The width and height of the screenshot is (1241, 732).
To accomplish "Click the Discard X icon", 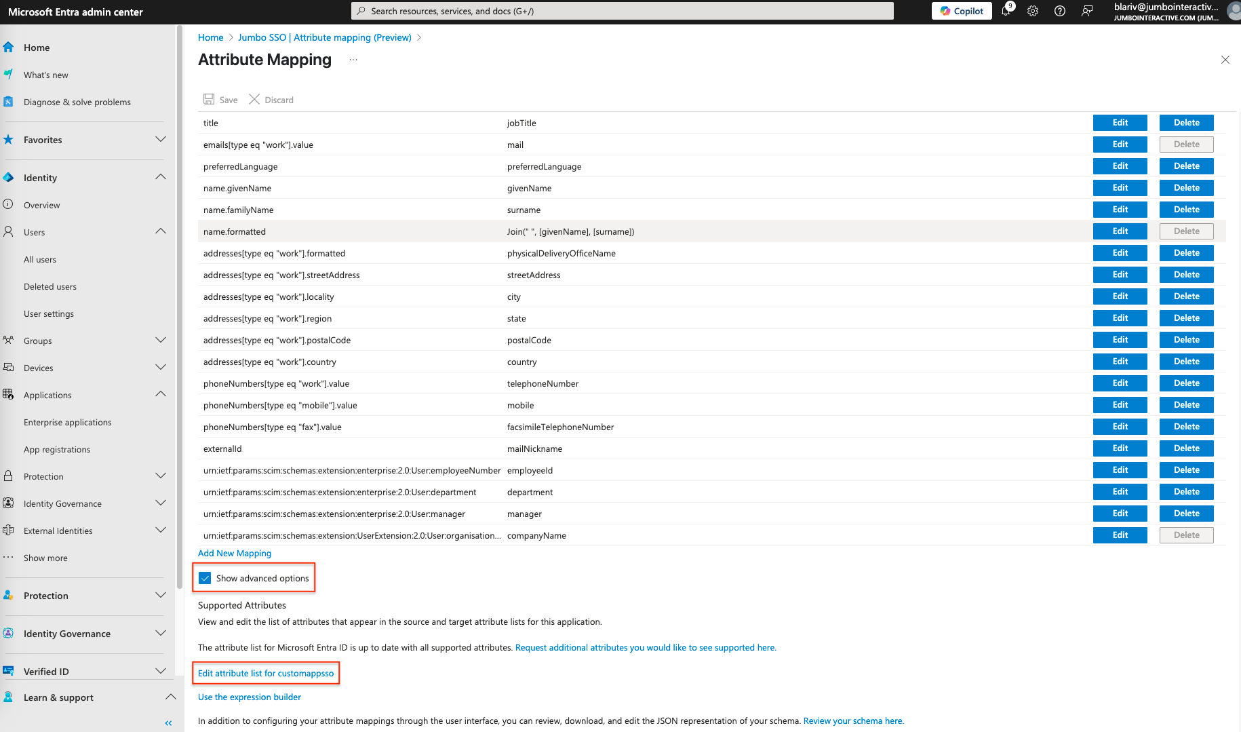I will pyautogui.click(x=254, y=99).
